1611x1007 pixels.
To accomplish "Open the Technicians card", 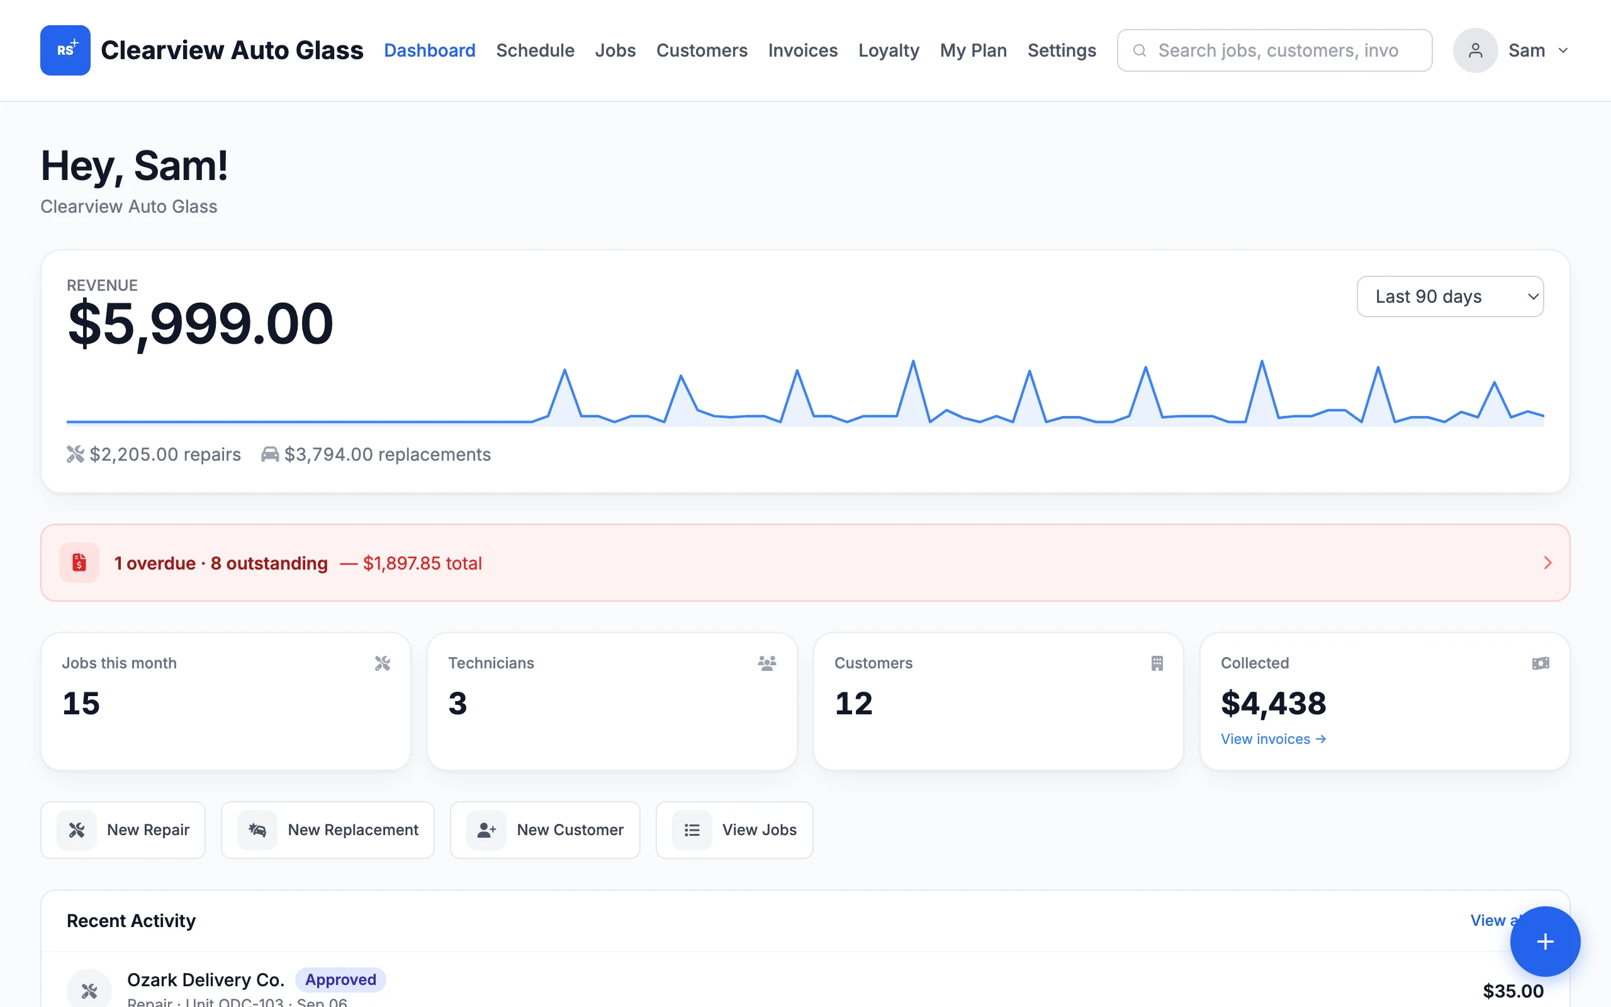I will pos(612,701).
